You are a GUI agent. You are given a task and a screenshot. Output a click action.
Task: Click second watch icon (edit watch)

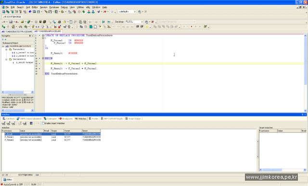click(9, 123)
